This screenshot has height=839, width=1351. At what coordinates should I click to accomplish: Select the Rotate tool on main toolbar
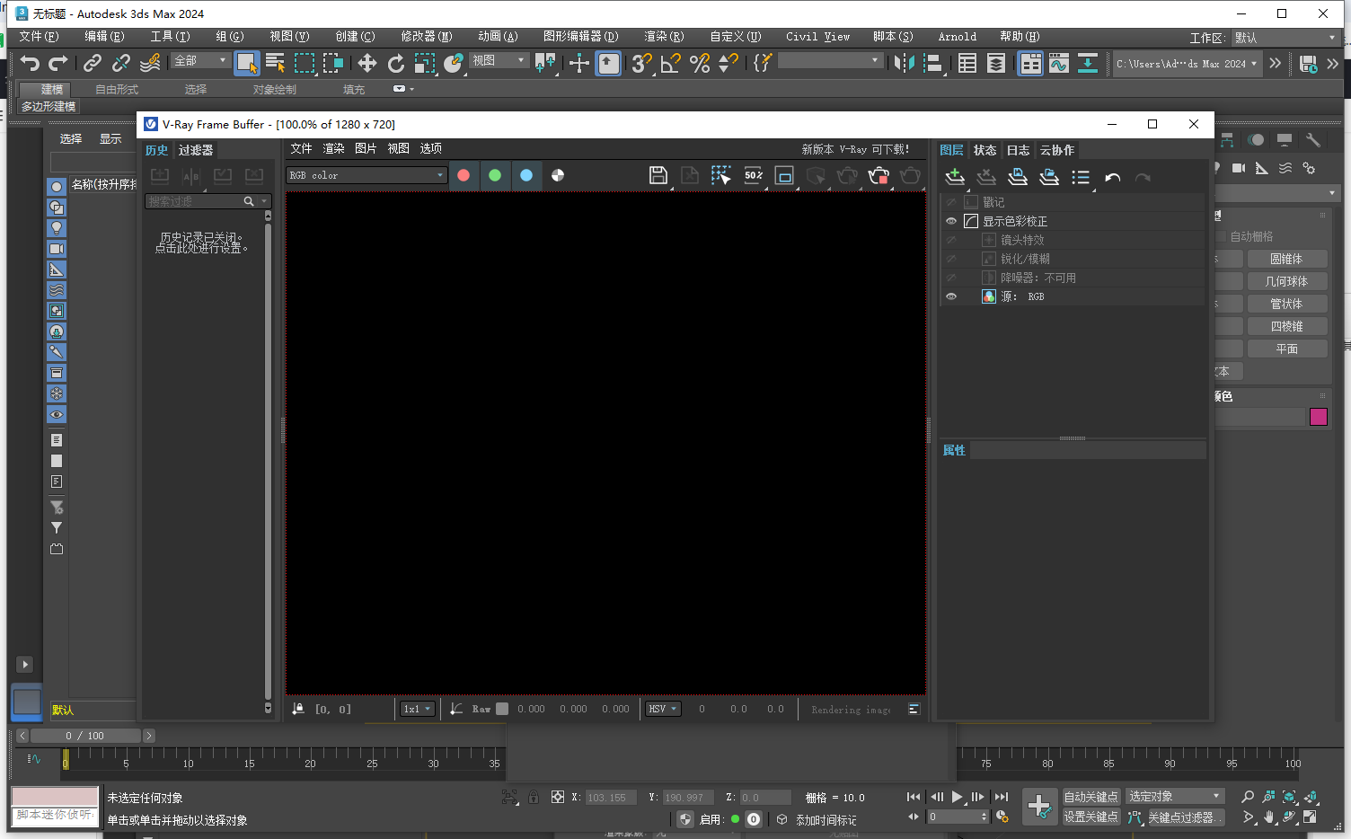click(395, 63)
